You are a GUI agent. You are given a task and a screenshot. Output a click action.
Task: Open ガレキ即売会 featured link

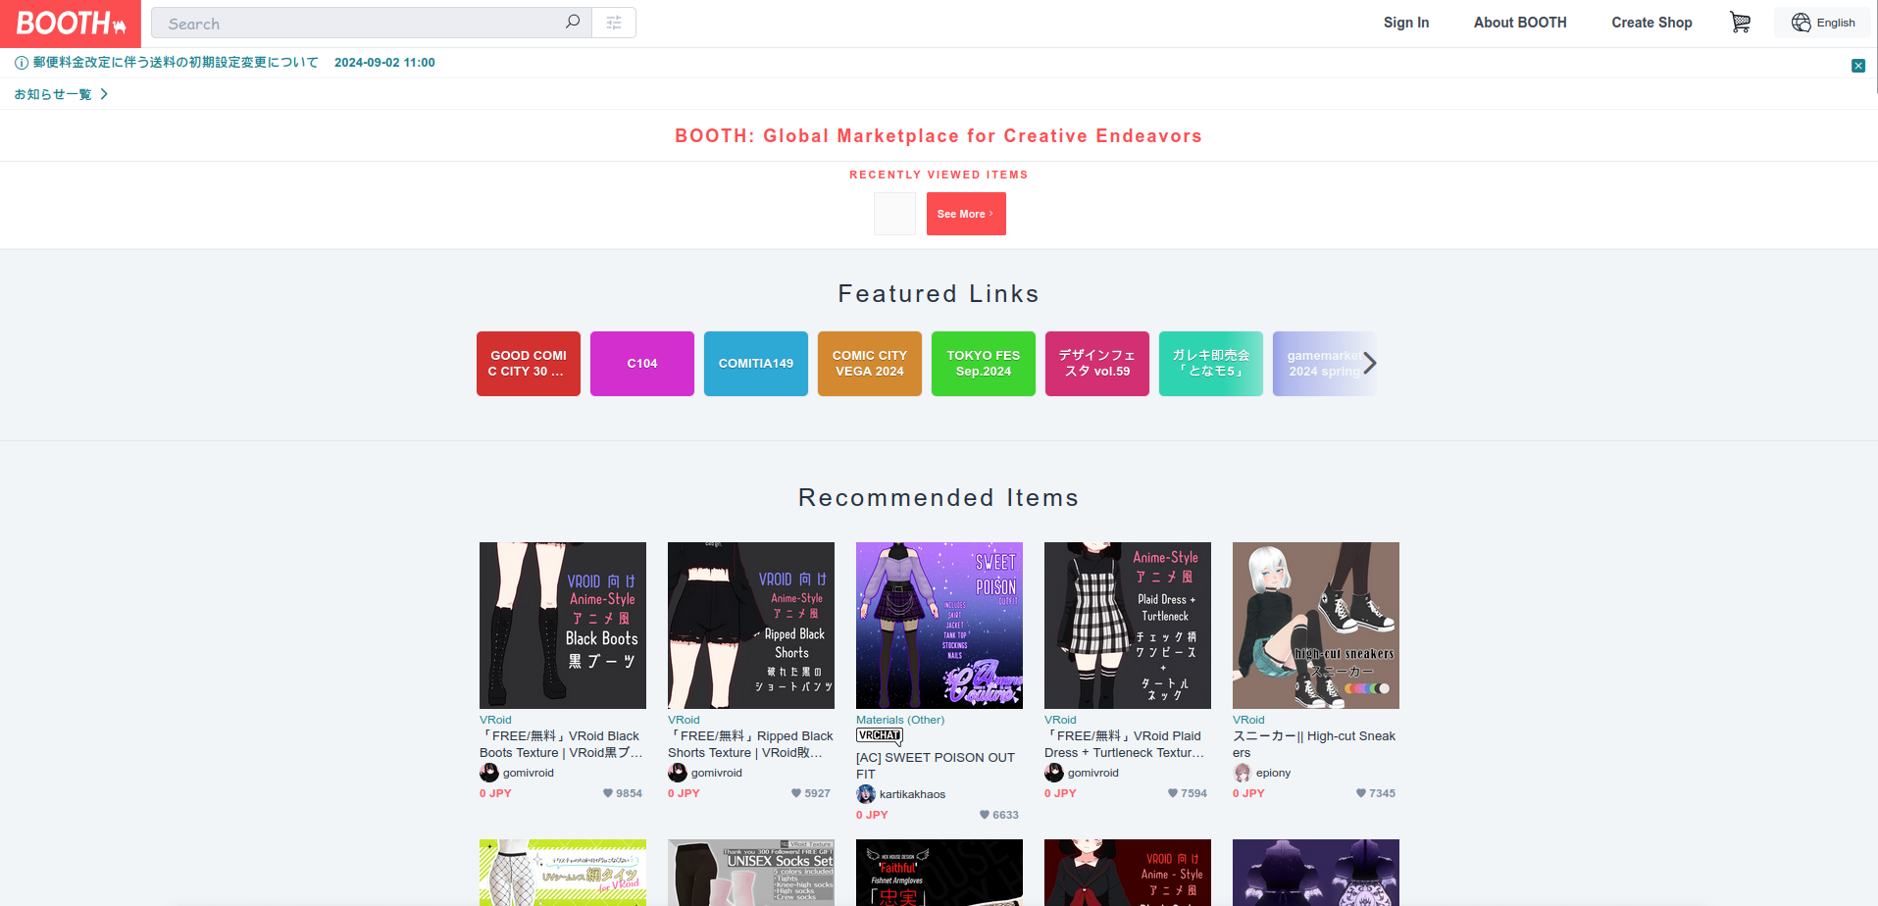pos(1211,364)
